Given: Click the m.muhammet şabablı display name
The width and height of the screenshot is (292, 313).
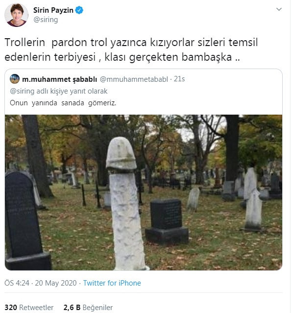Looking at the screenshot, I should (59, 79).
